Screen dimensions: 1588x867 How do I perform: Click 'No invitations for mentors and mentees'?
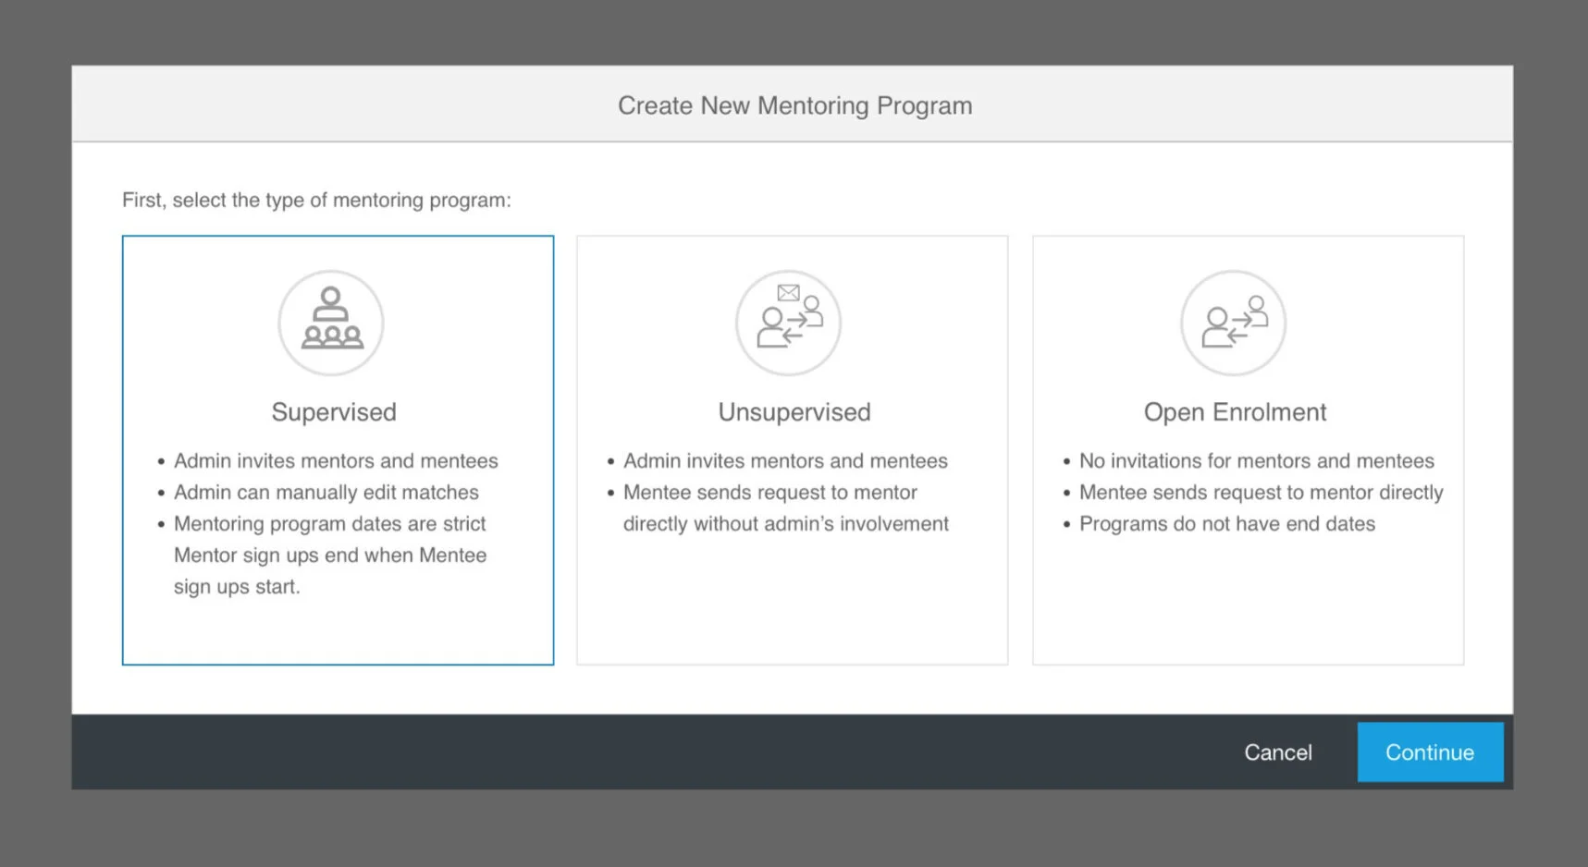(x=1257, y=461)
